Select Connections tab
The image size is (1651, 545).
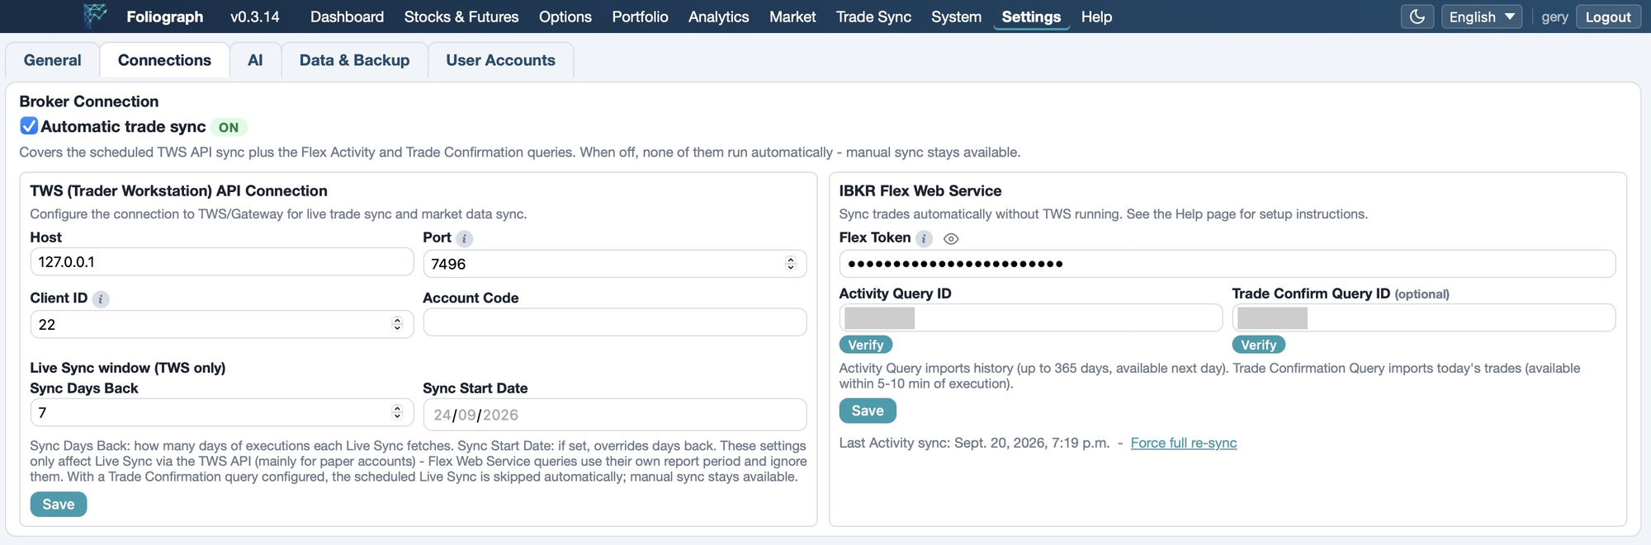click(x=164, y=60)
